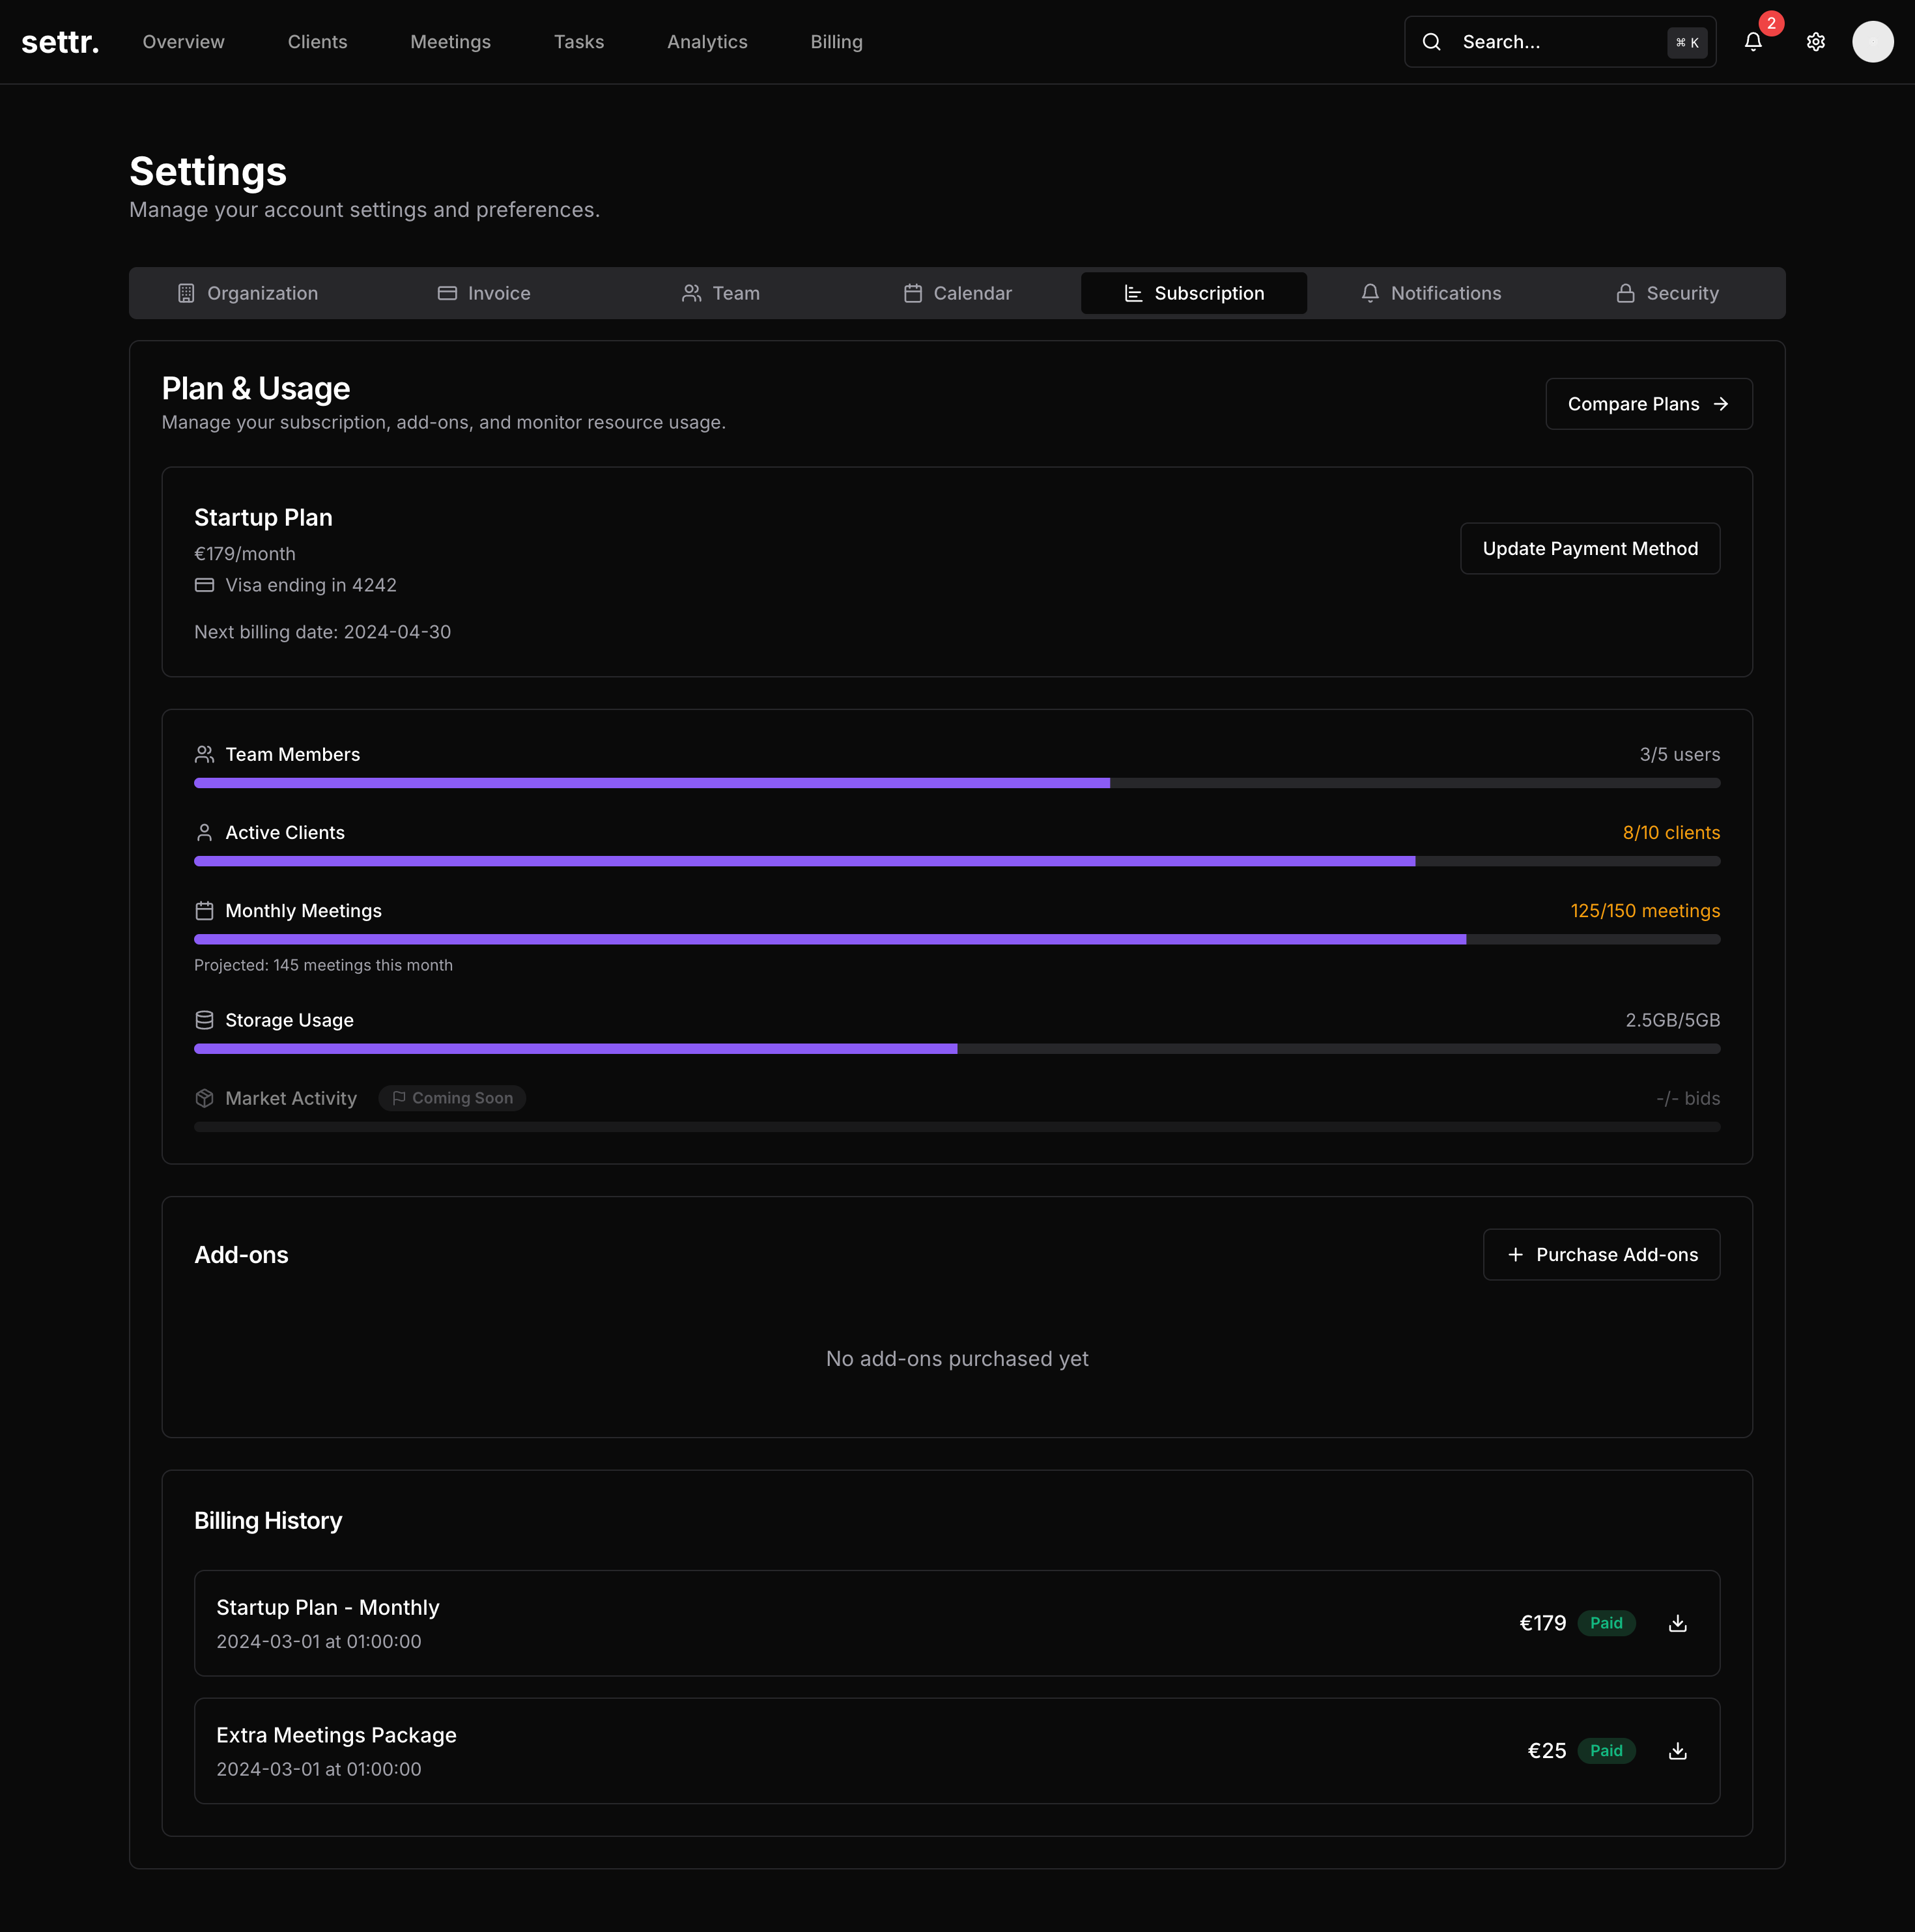Viewport: 1915px width, 1932px height.
Task: Click the Storage Usage database icon
Action: (x=204, y=1020)
